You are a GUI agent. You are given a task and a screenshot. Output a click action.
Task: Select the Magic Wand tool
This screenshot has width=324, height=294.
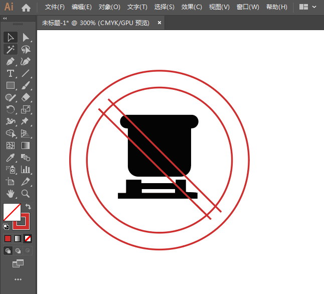pos(10,49)
